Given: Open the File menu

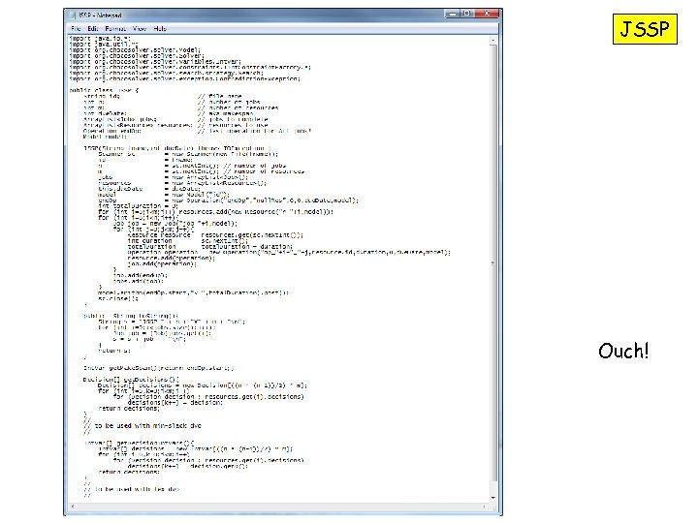Looking at the screenshot, I should pyautogui.click(x=76, y=28).
